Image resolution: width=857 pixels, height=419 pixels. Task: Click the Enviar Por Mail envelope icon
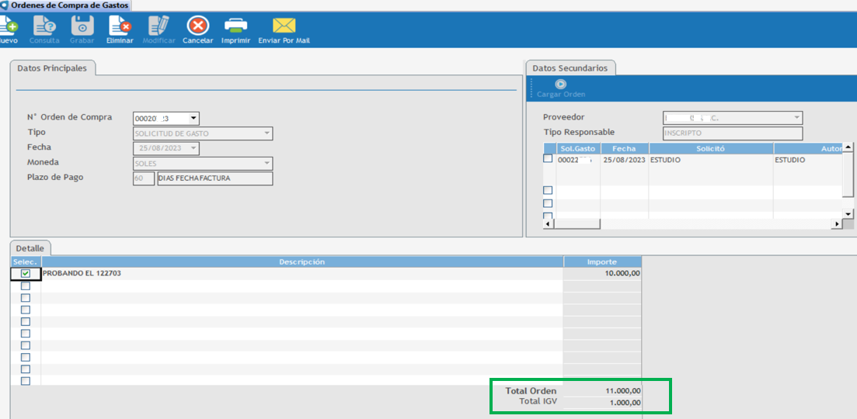click(284, 26)
